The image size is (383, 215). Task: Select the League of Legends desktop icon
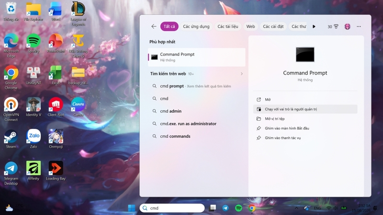coord(78,14)
